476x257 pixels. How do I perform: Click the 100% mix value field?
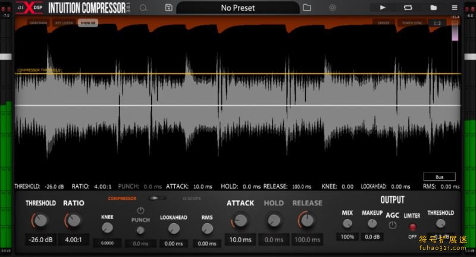(347, 237)
